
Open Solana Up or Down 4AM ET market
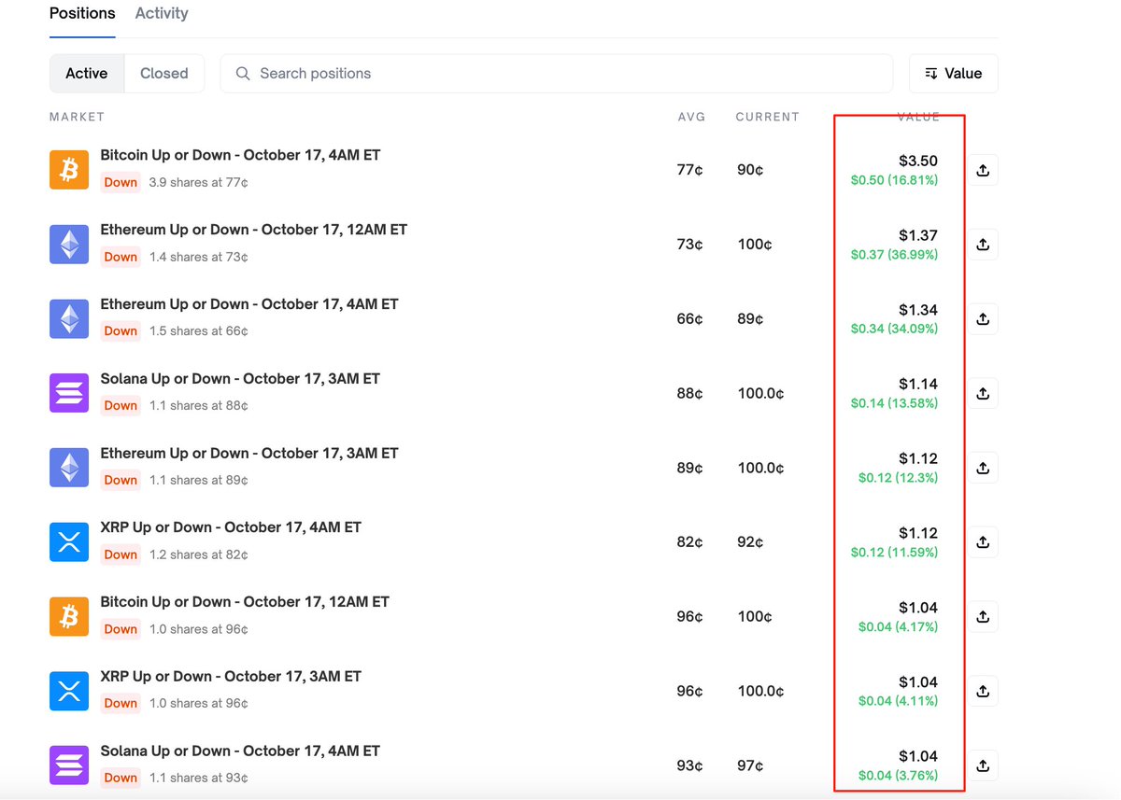(x=240, y=751)
